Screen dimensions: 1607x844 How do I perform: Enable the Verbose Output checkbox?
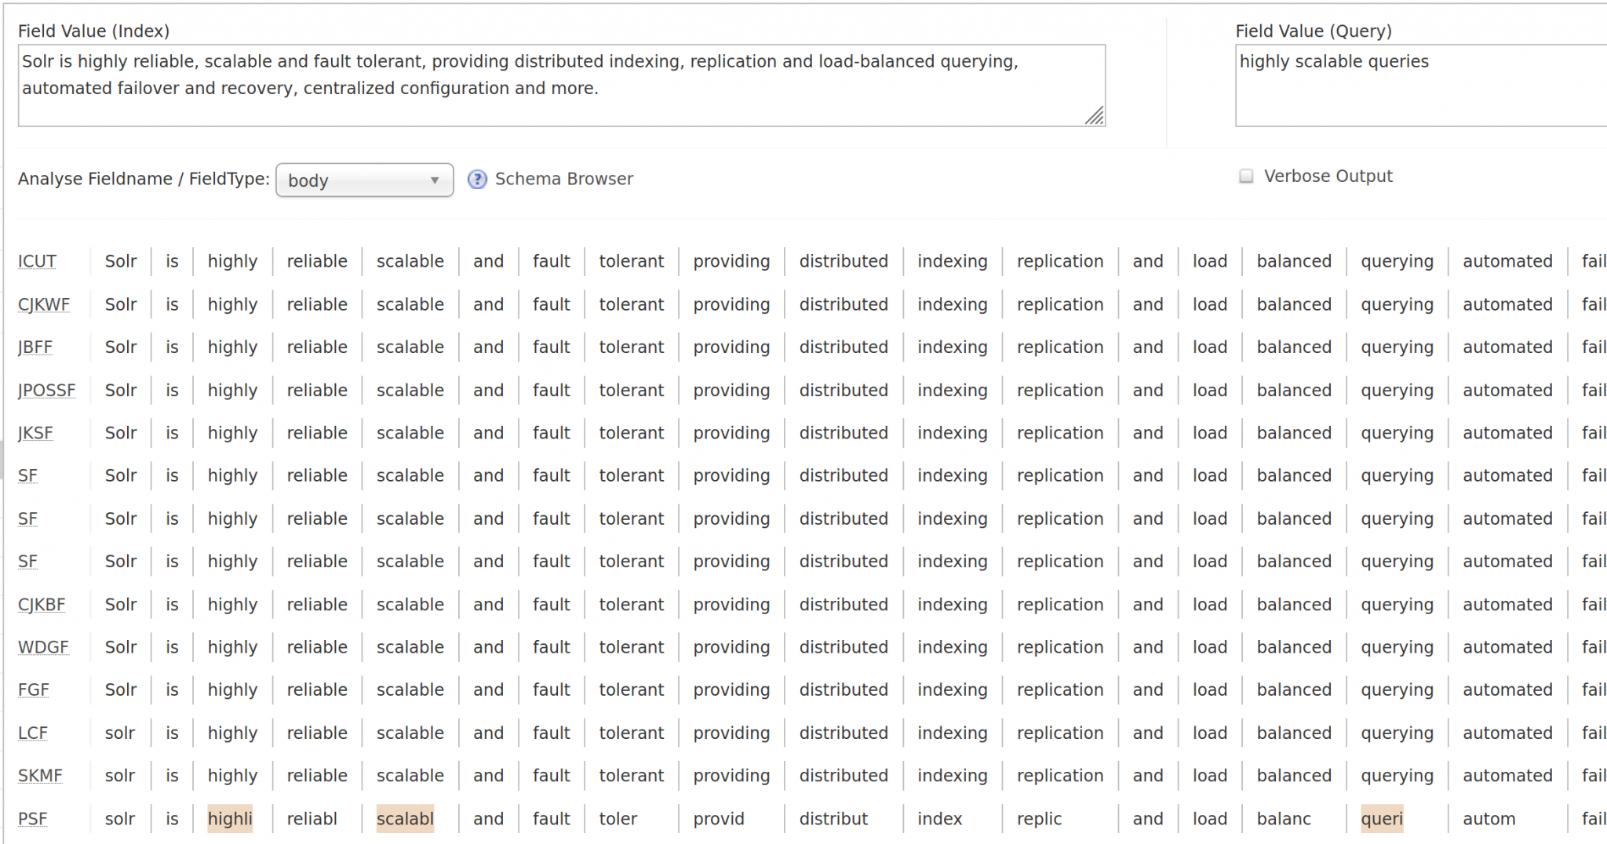(1245, 176)
